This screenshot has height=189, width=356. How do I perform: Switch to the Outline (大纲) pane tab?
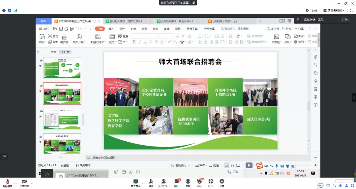click(x=53, y=52)
